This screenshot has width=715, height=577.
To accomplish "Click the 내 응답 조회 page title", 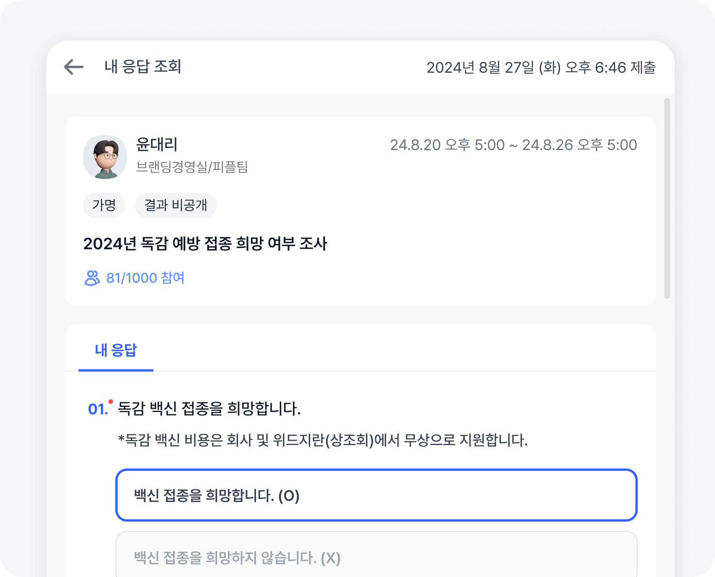I will (143, 67).
